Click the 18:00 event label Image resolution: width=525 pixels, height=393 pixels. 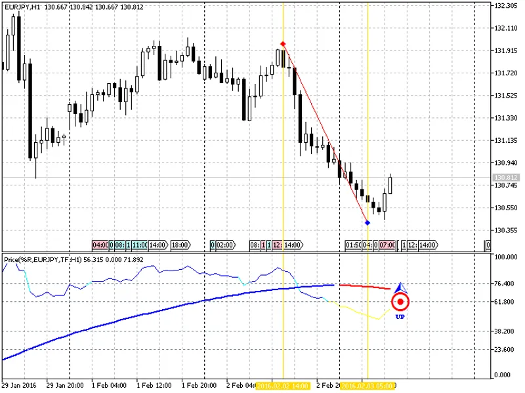point(180,245)
